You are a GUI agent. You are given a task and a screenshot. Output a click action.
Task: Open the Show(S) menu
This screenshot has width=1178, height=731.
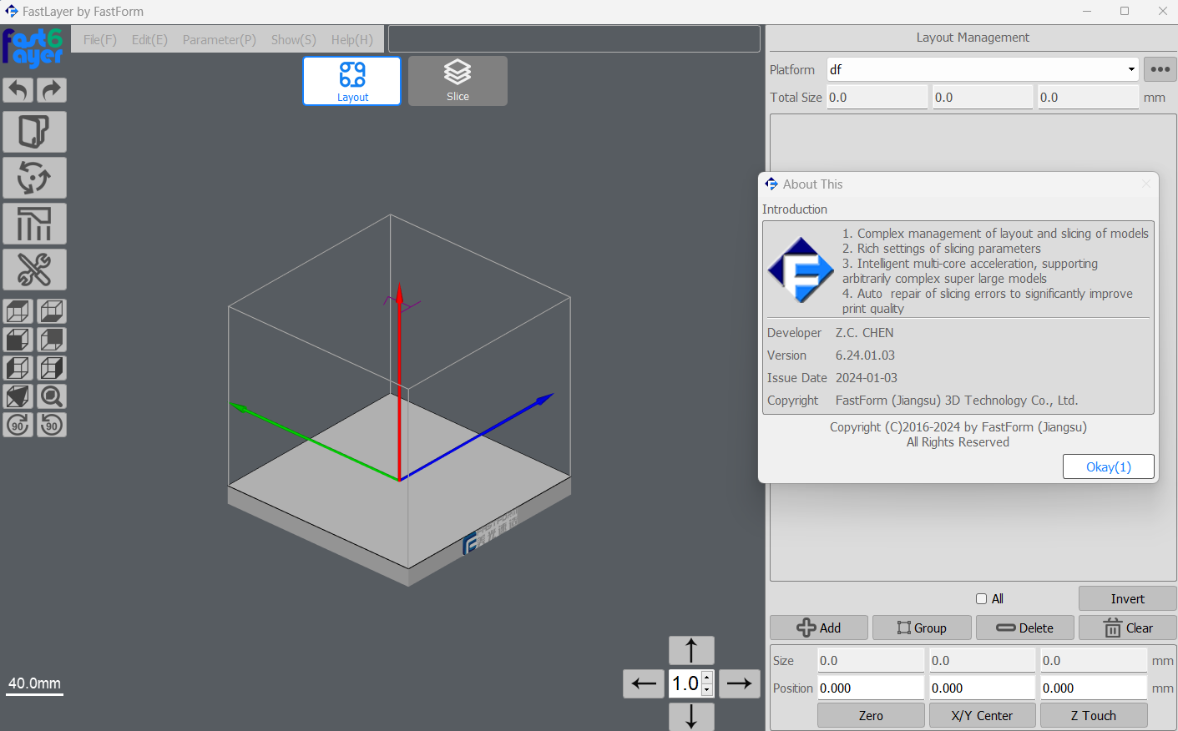tap(293, 39)
